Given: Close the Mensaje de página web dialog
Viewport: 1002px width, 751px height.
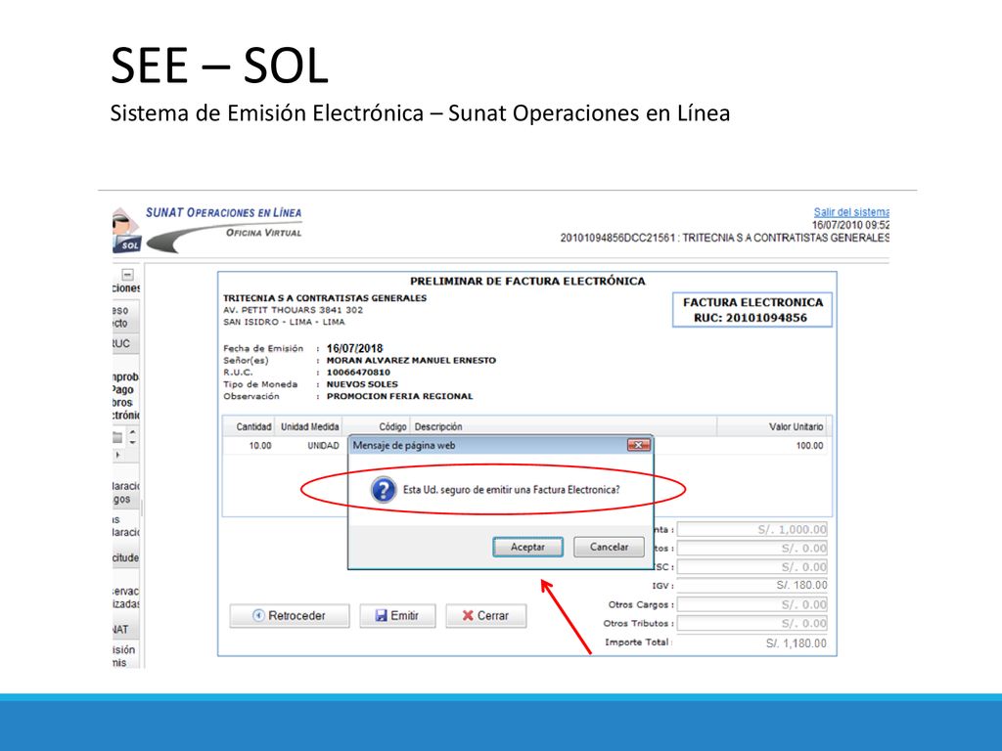Looking at the screenshot, I should (638, 445).
